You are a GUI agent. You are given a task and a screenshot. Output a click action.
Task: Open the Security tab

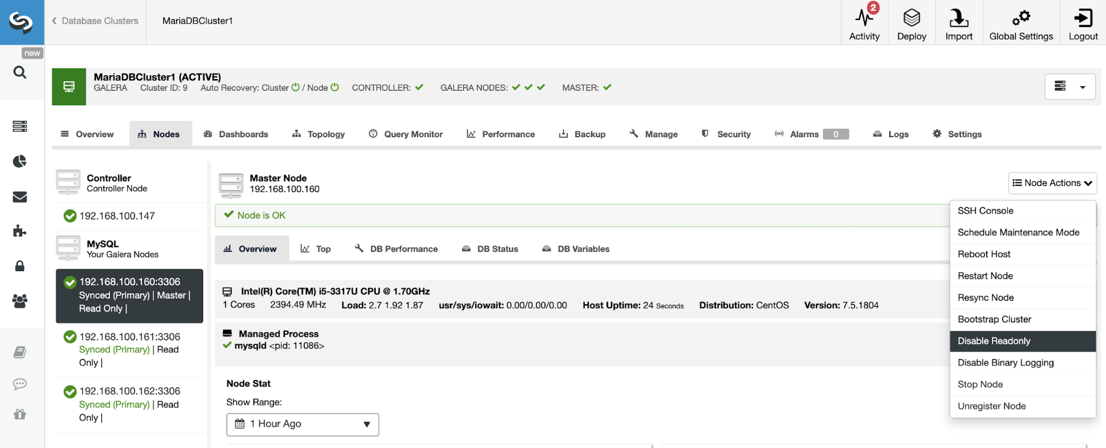coord(726,134)
